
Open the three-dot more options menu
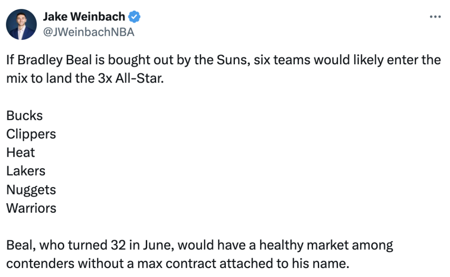click(x=435, y=17)
